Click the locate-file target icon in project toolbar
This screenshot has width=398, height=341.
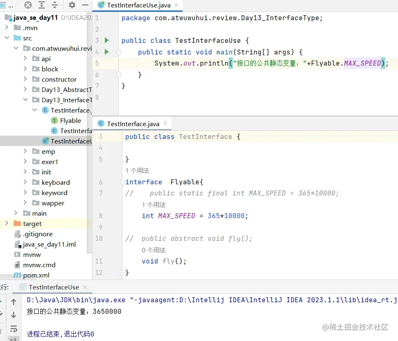point(28,5)
